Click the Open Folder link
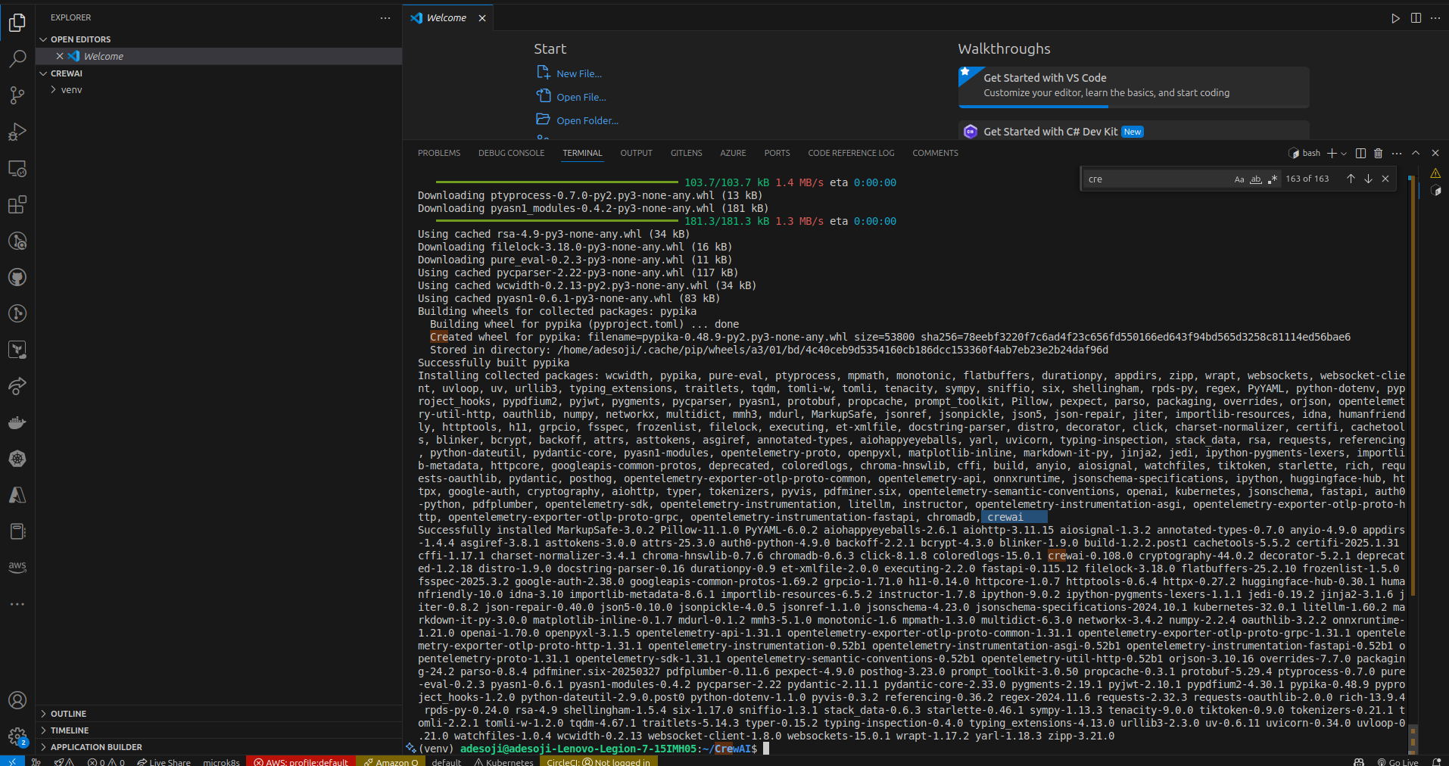Viewport: 1449px width, 766px height. [x=587, y=120]
